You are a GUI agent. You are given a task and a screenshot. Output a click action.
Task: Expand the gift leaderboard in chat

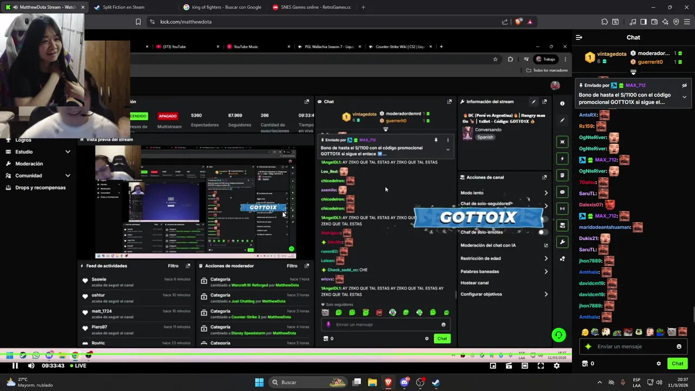coord(633,72)
